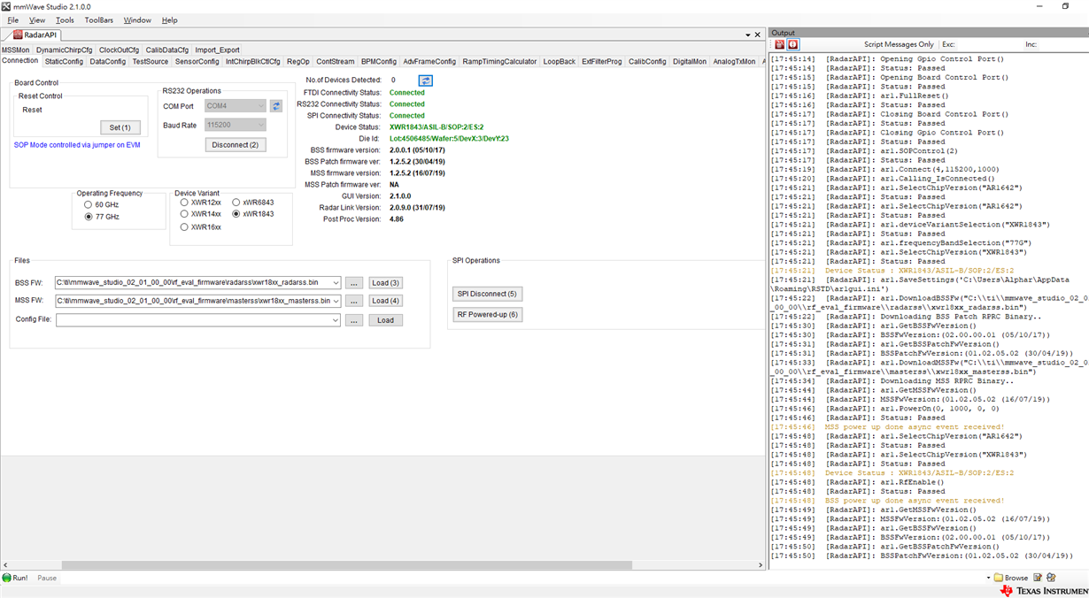This screenshot has width=1089, height=598.
Task: Select the 60 GHz operating frequency
Action: pos(89,204)
